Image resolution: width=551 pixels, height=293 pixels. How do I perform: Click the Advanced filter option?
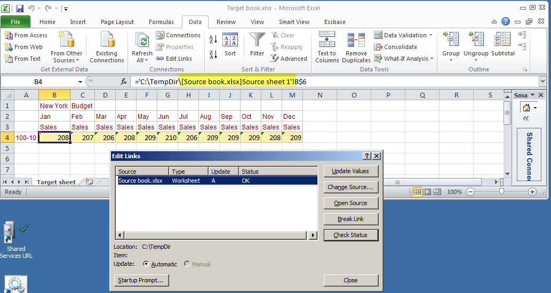pos(289,59)
